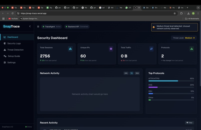The height and width of the screenshot is (130, 201).
Task: Click the Settings sliders icon
Action: click(x=5, y=62)
